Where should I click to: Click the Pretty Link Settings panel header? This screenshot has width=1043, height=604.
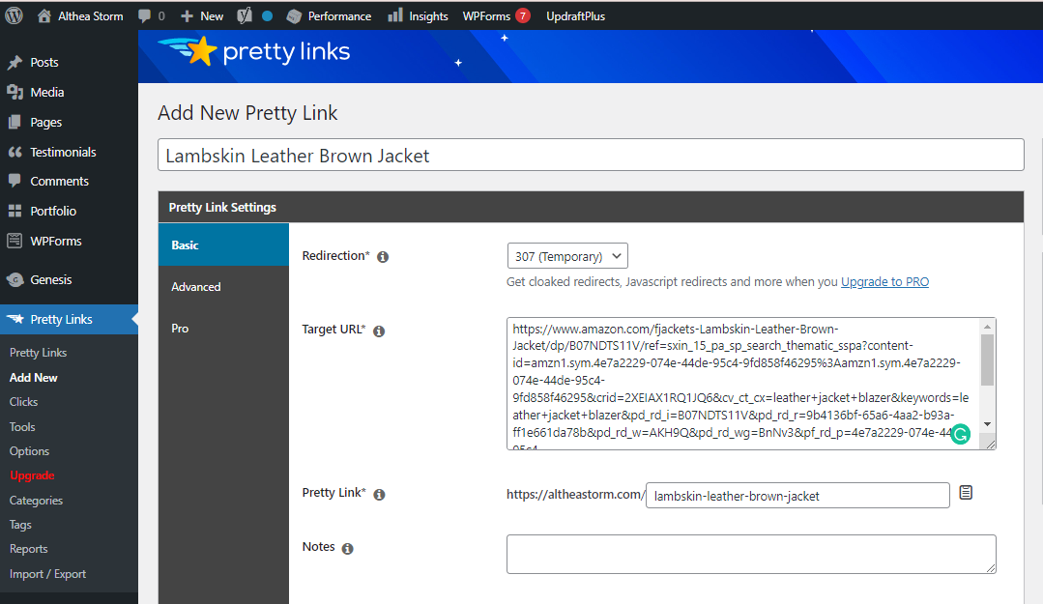coord(591,208)
